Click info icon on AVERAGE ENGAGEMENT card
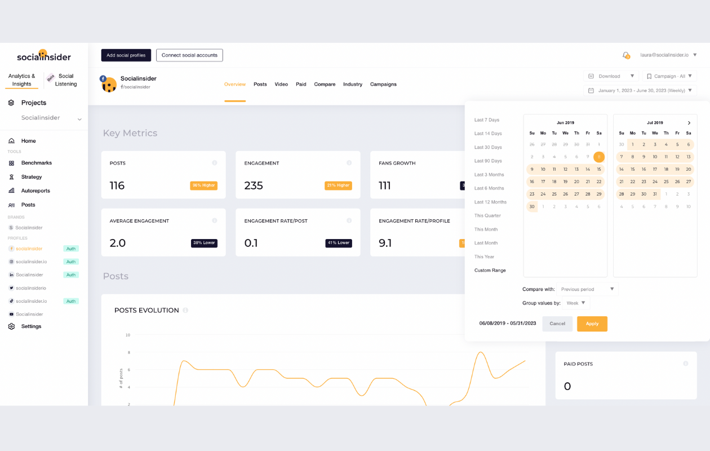The height and width of the screenshot is (451, 710). pyautogui.click(x=215, y=220)
